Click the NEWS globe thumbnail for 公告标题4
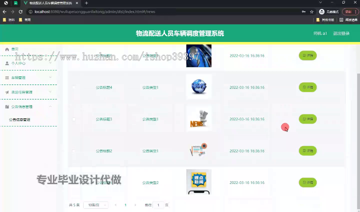The image size is (360, 212). point(199,87)
